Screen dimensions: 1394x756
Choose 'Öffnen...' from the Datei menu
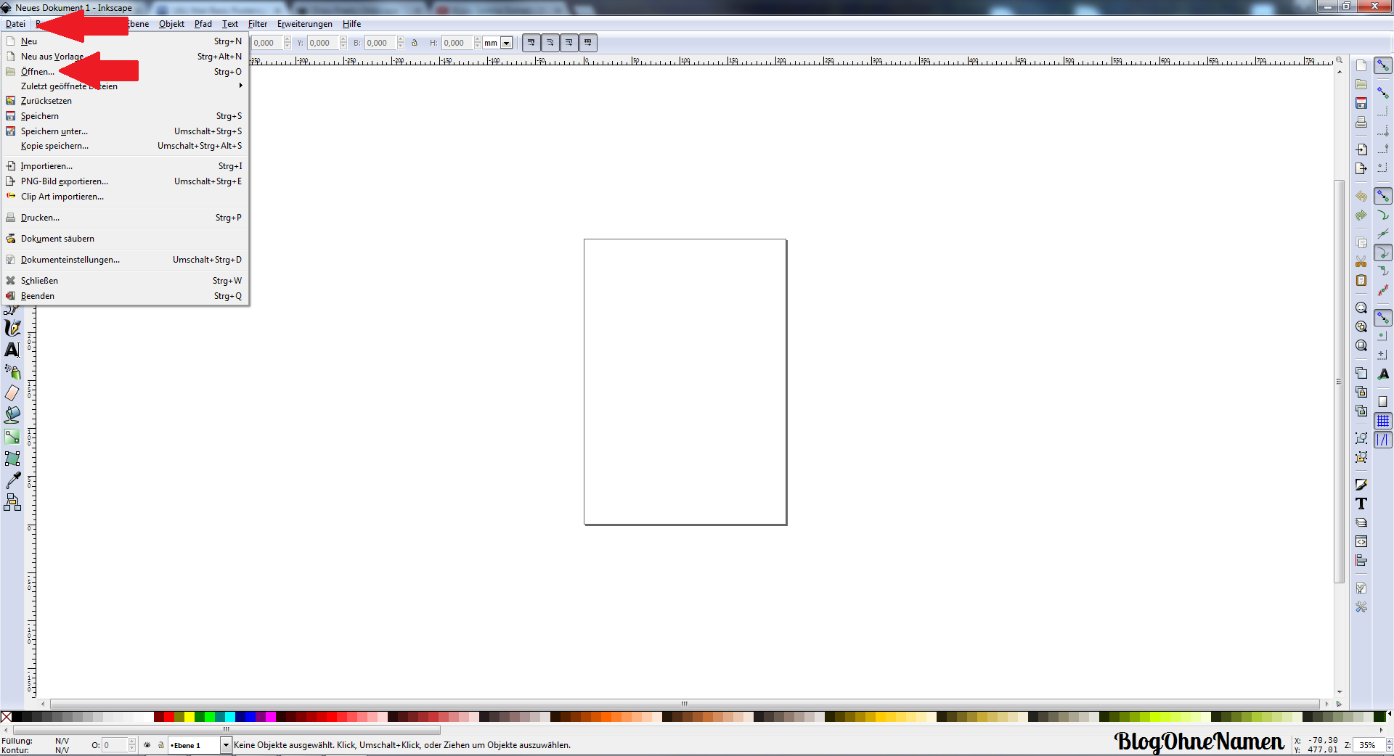point(38,72)
